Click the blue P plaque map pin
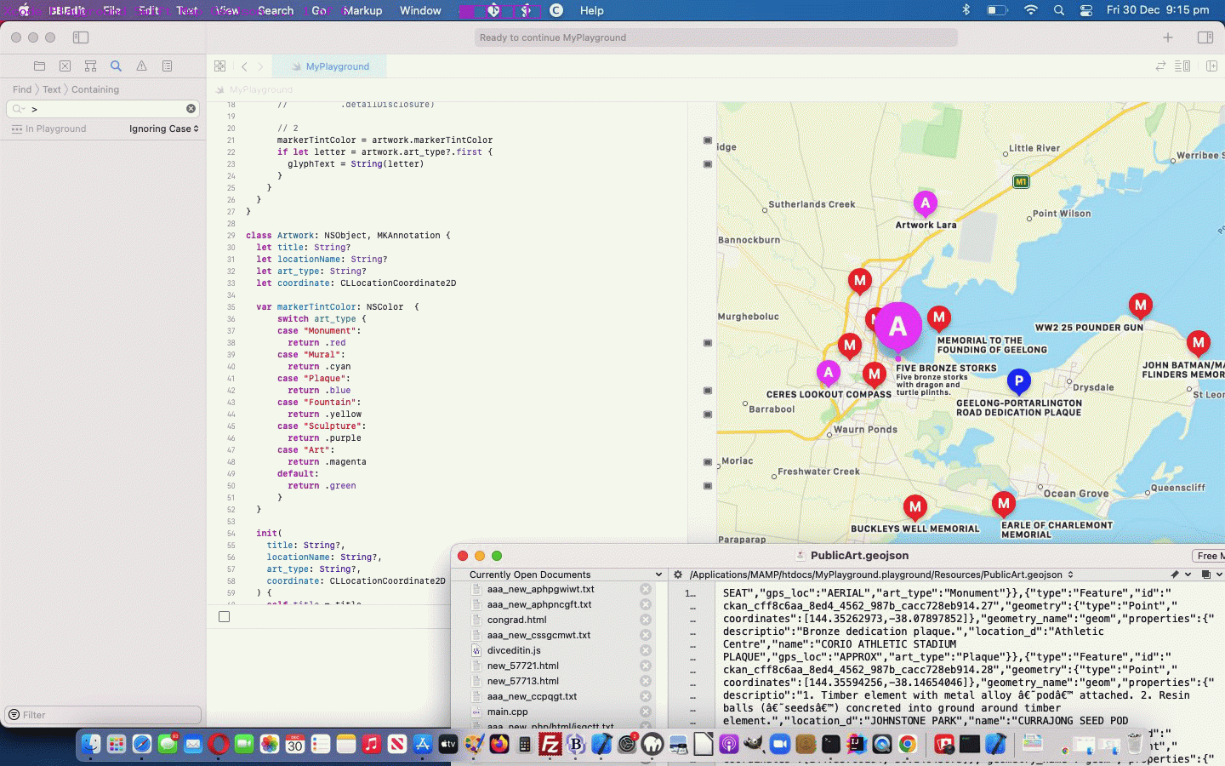Viewport: 1225px width, 766px height. click(x=1018, y=380)
